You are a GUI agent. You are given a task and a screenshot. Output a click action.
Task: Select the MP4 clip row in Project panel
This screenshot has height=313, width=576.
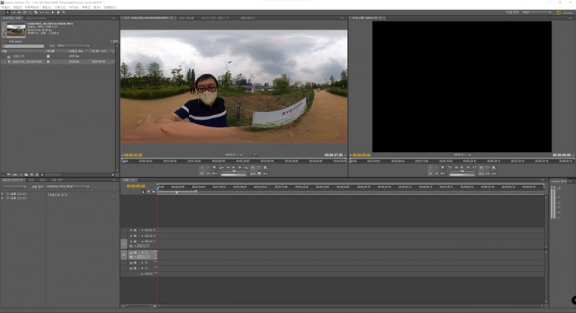point(59,62)
